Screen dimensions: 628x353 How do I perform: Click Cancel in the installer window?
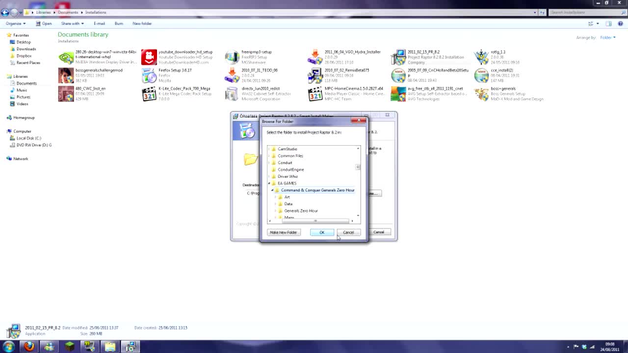[378, 232]
